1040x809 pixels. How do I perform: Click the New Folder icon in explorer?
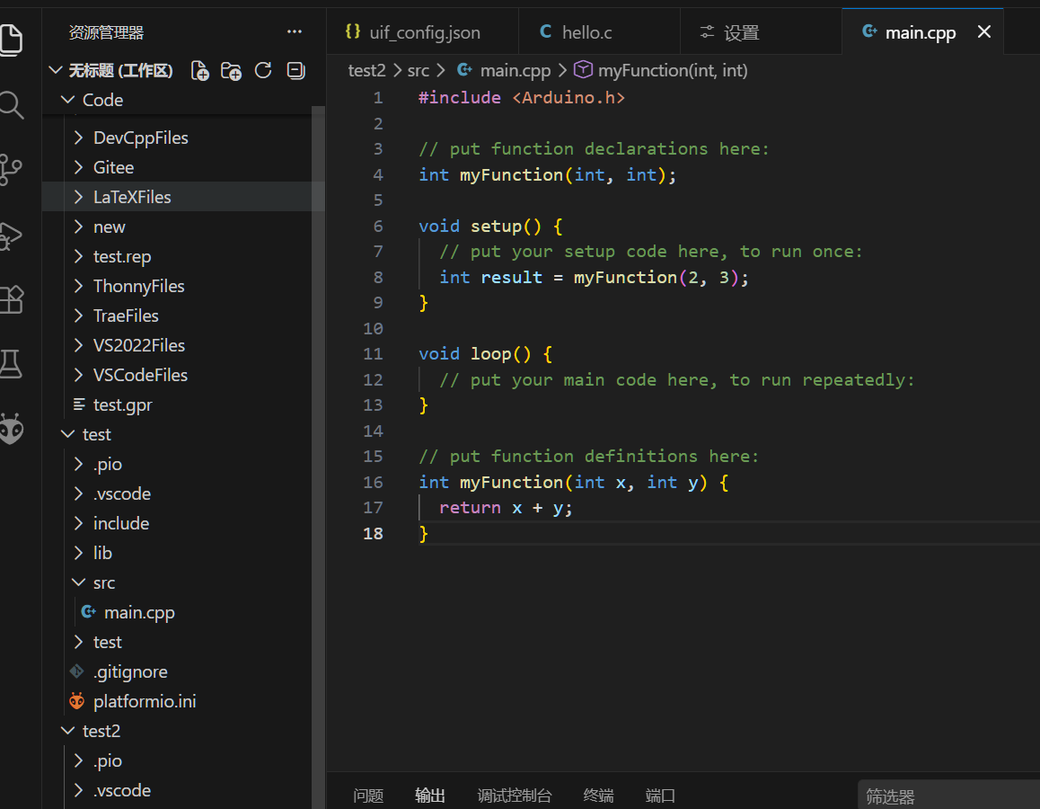click(x=231, y=70)
